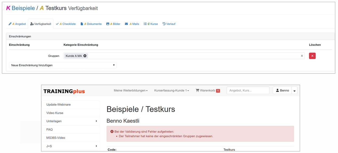Click the Beispiele breadcrumb link
Screen dimensions: 338x153
(23, 8)
